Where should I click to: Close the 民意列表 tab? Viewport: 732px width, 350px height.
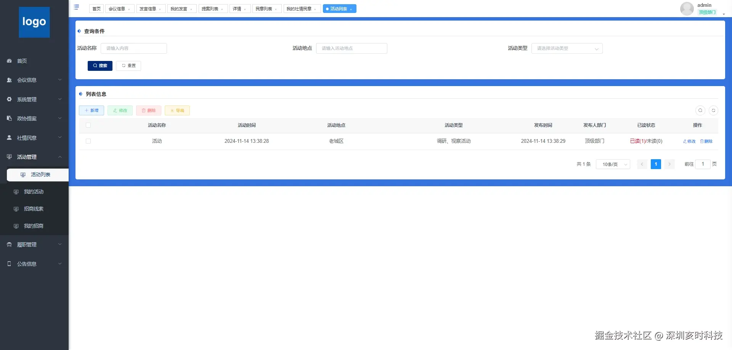[x=276, y=9]
